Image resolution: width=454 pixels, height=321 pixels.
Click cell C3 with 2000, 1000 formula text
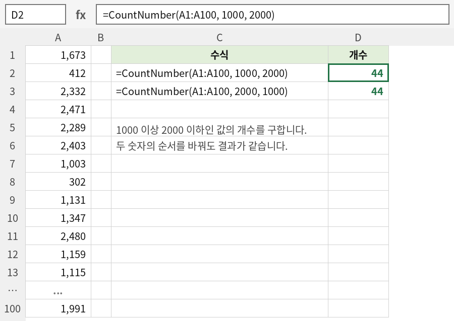[x=219, y=91]
